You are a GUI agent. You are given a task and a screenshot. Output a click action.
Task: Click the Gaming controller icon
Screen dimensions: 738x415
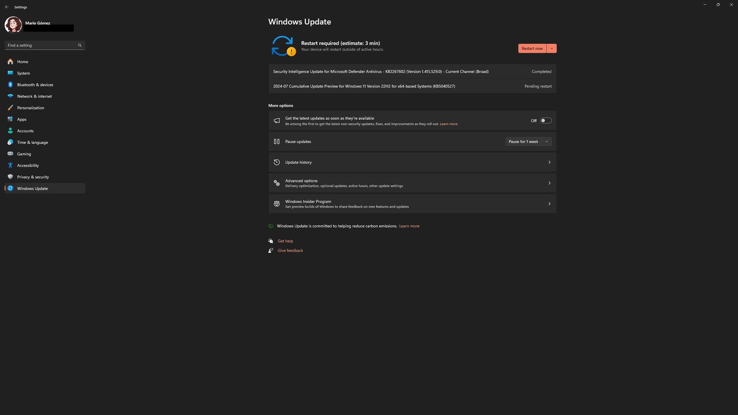[10, 154]
